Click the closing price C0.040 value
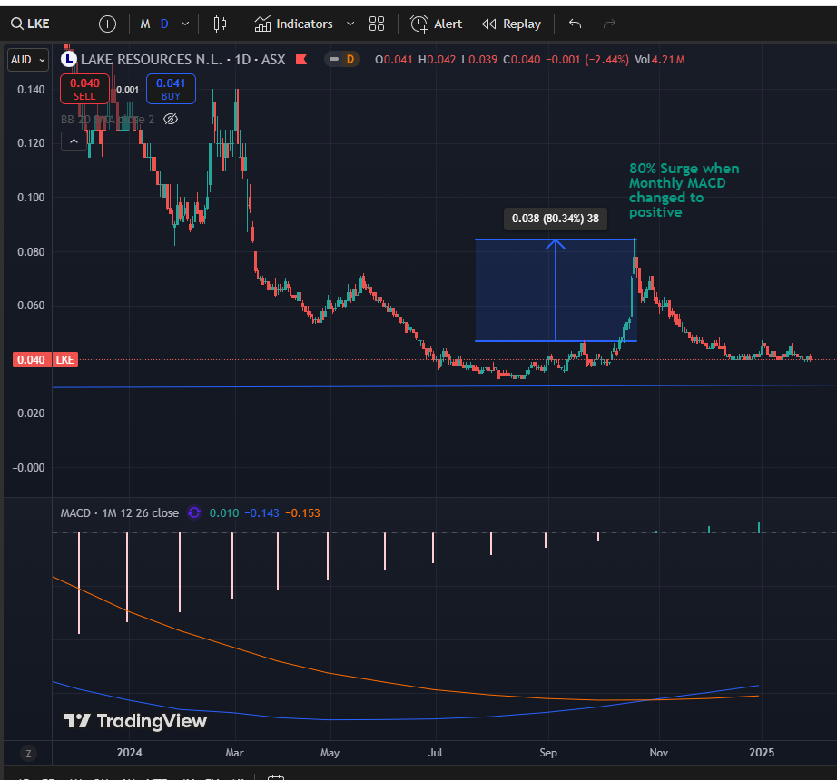Viewport: 837px width, 780px height. click(521, 59)
